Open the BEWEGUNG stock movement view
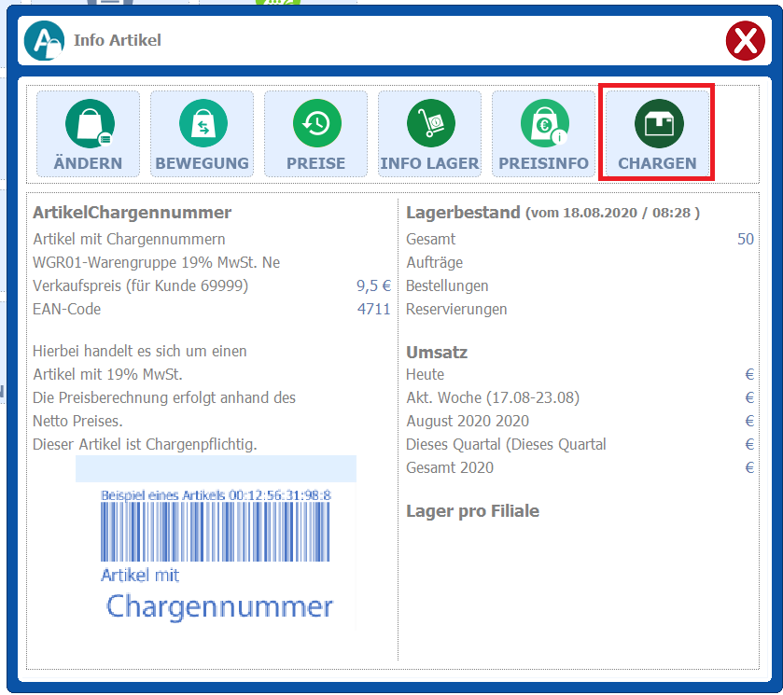The width and height of the screenshot is (783, 695). tap(202, 133)
